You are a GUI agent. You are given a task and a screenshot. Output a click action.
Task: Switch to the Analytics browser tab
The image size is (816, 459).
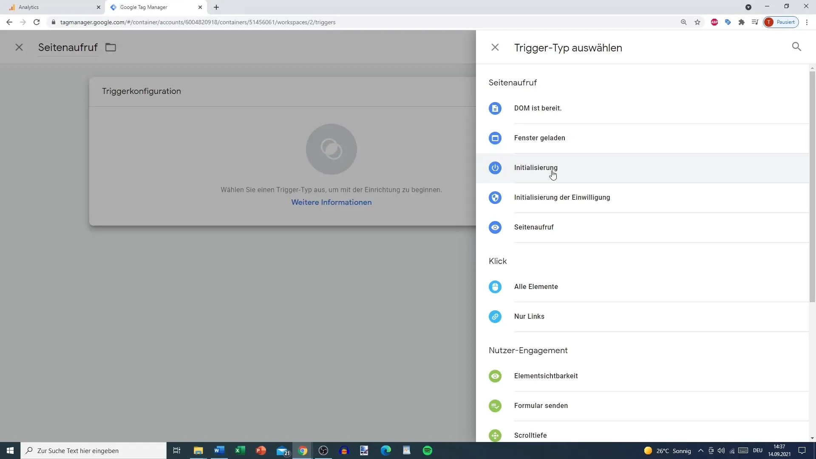51,7
